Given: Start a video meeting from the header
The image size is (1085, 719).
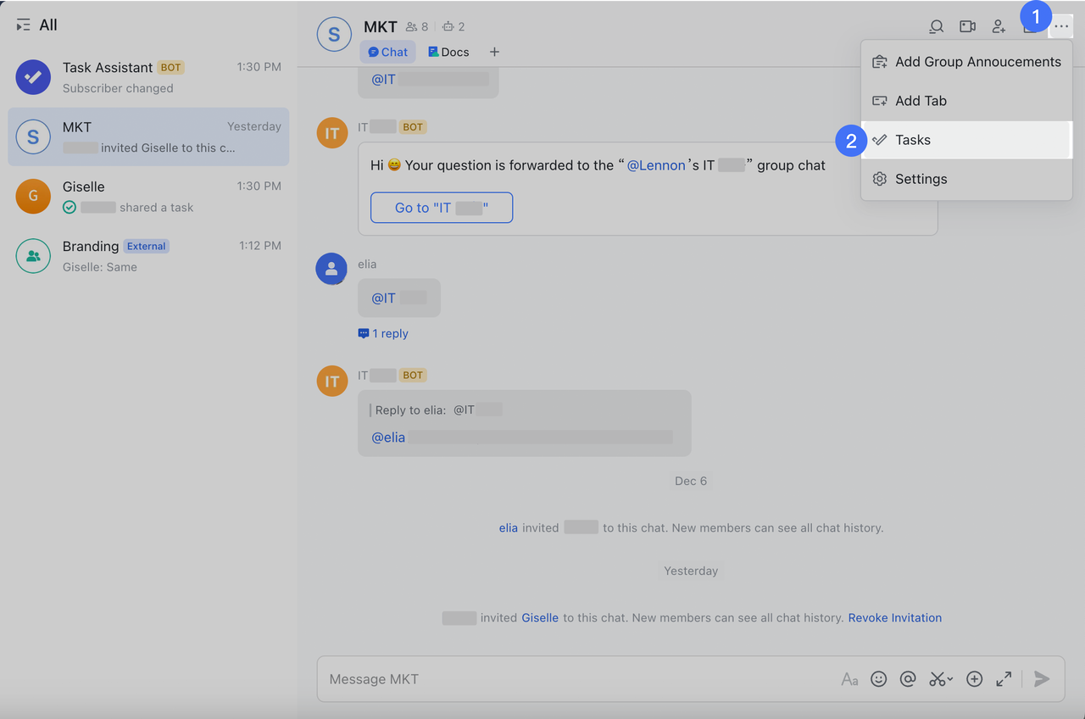Looking at the screenshot, I should 967,26.
